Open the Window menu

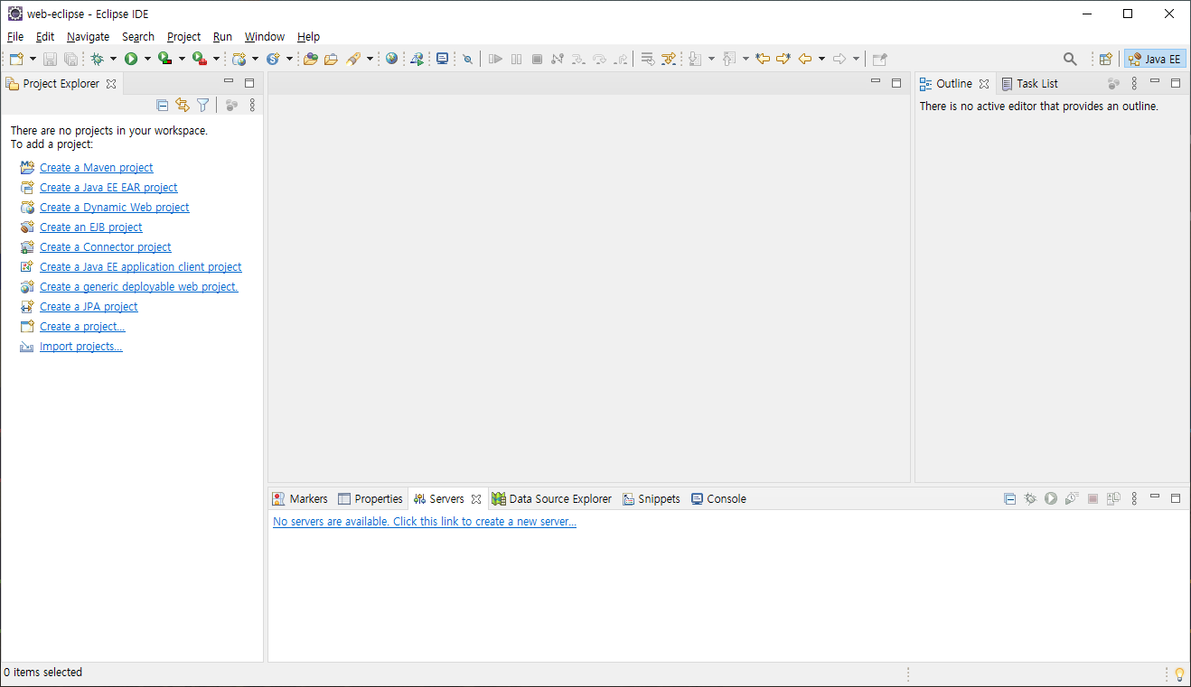[x=264, y=37]
